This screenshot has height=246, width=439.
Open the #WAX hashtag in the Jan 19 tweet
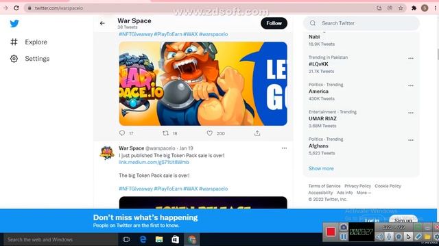pos(191,189)
